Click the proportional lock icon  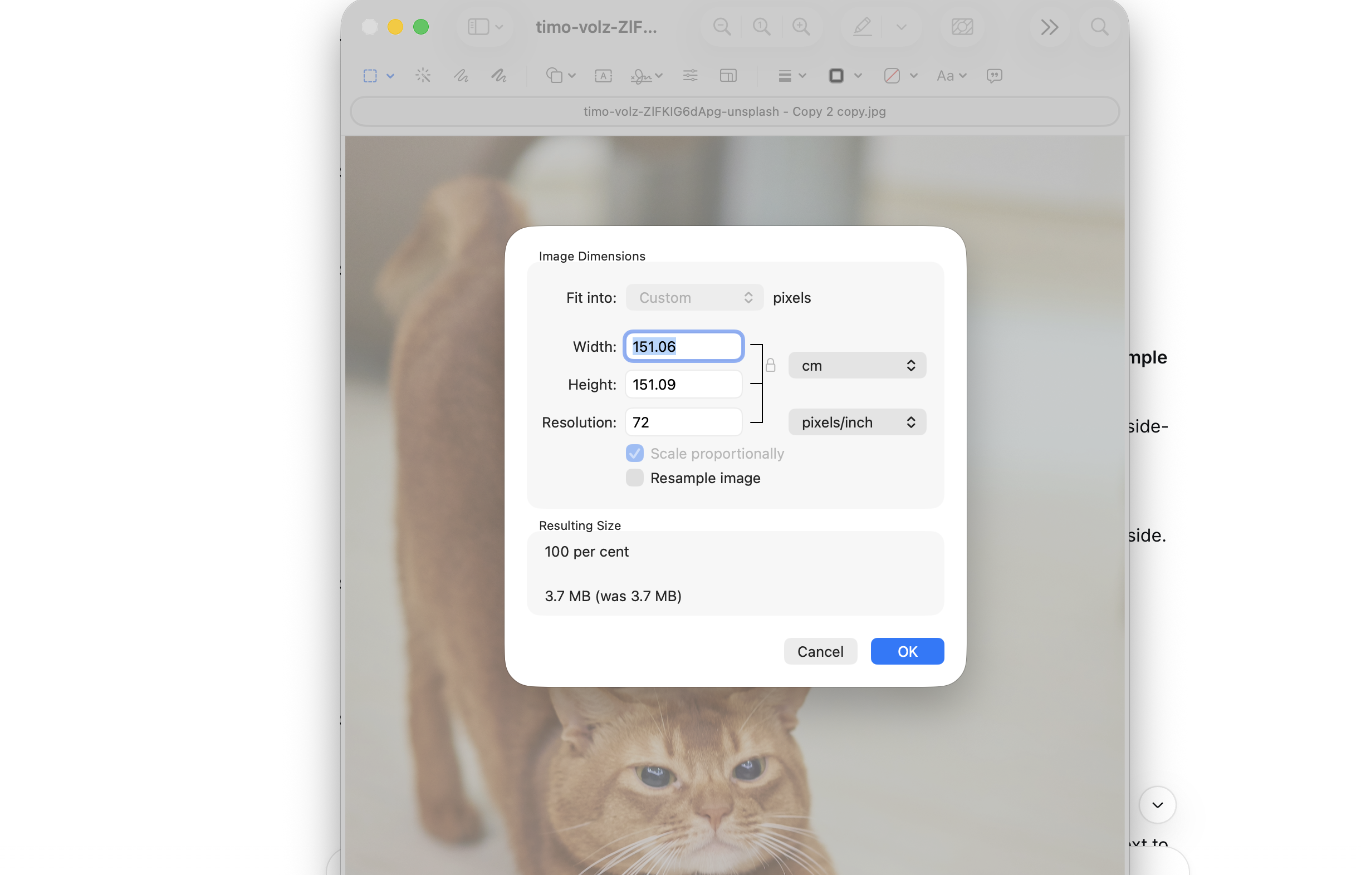click(x=770, y=365)
